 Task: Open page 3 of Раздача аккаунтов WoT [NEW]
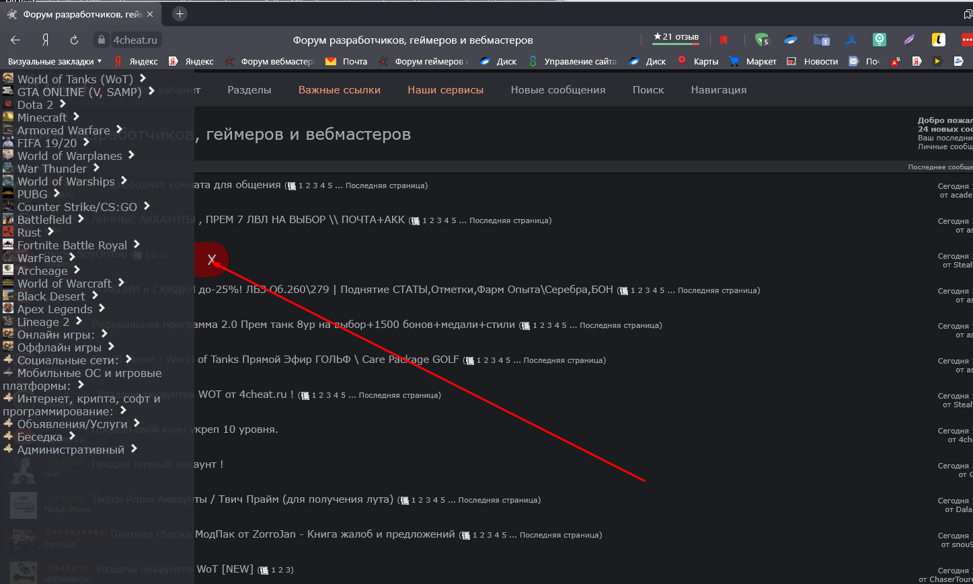coord(288,570)
